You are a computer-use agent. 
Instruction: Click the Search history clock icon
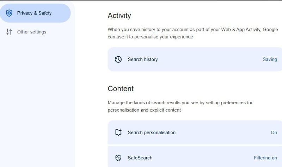pyautogui.click(x=118, y=59)
